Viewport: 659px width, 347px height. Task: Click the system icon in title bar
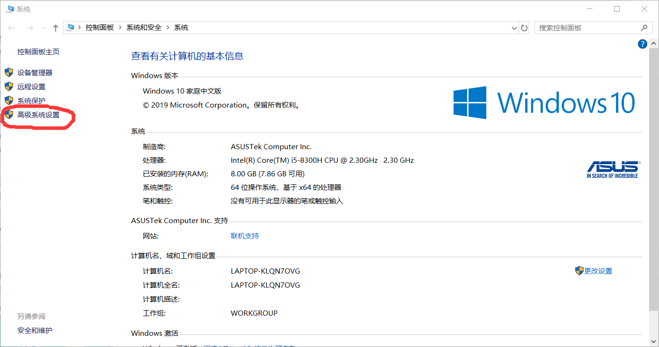pos(9,9)
